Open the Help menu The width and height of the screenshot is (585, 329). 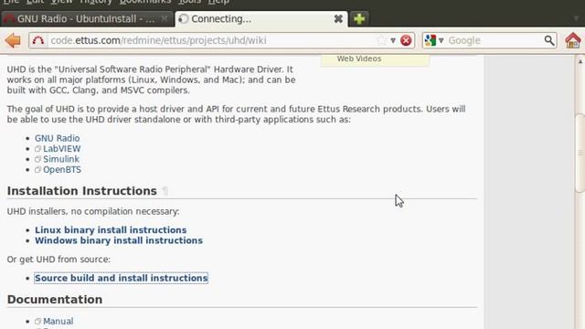coord(218,2)
